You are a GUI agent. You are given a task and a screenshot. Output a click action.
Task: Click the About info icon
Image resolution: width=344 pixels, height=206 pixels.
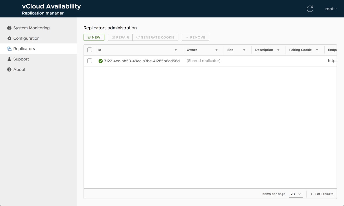[9, 69]
